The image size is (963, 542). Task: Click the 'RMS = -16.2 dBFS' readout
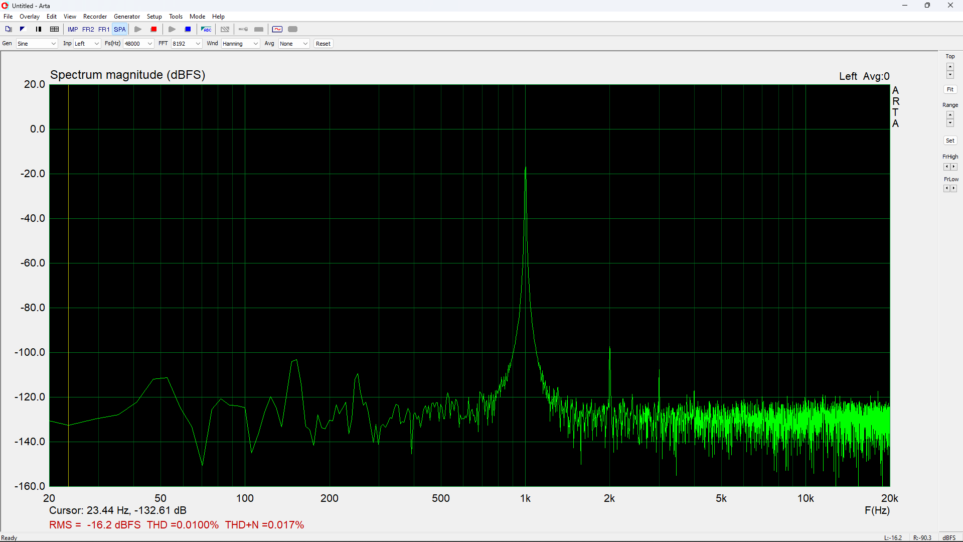click(x=95, y=525)
